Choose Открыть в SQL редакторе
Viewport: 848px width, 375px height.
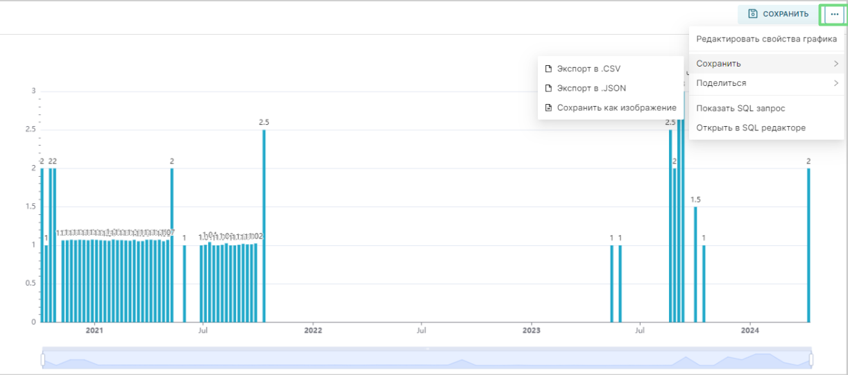point(750,128)
